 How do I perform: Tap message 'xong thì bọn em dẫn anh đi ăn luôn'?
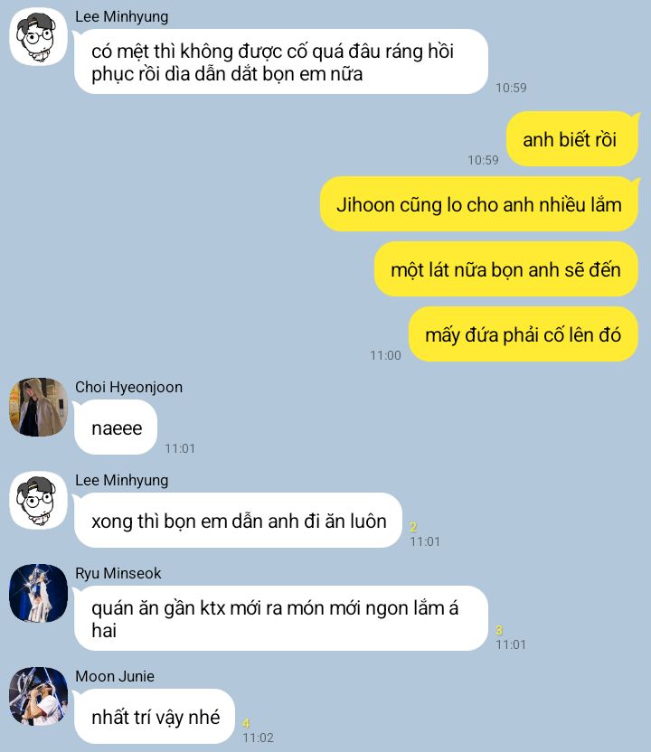point(239,521)
